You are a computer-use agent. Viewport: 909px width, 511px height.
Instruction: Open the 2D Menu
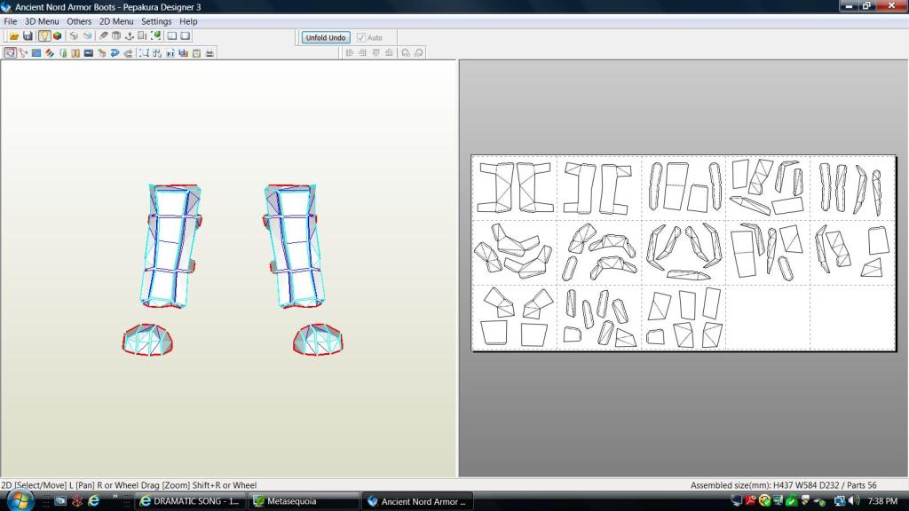tap(116, 21)
